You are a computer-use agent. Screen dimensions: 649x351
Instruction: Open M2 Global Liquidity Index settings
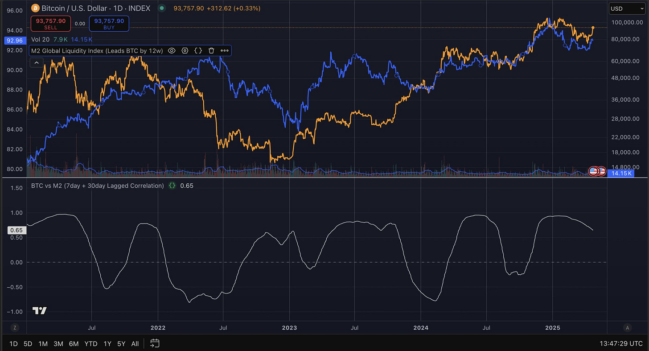(185, 51)
